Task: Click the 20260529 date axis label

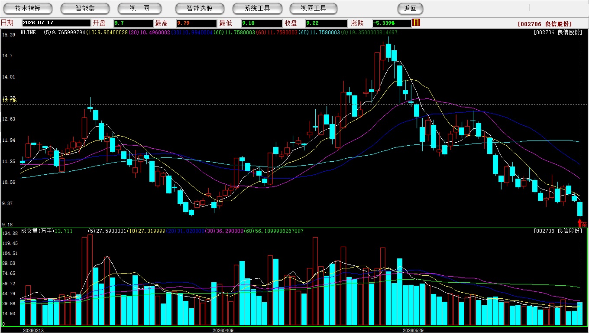Action: coord(413,330)
